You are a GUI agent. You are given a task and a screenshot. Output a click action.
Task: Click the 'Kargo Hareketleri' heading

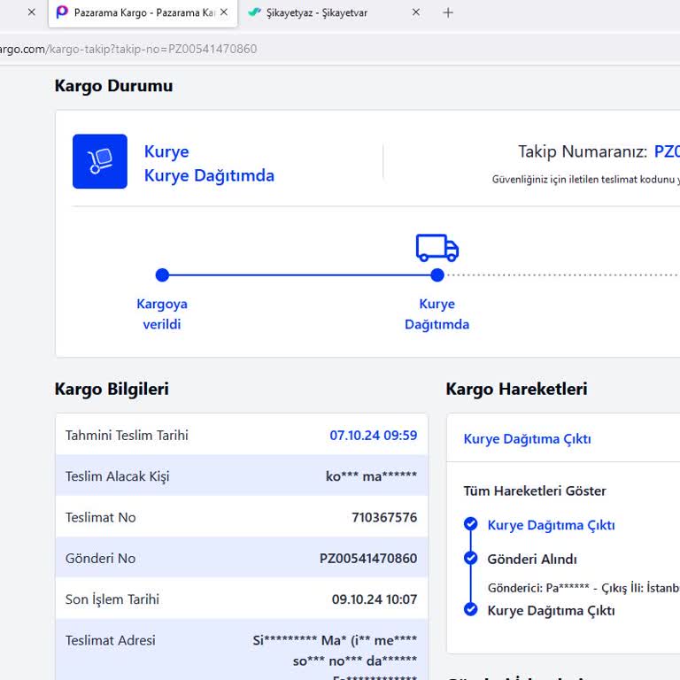coord(516,389)
